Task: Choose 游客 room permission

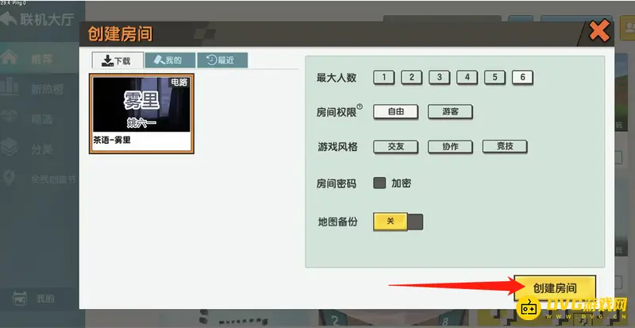Action: [450, 111]
